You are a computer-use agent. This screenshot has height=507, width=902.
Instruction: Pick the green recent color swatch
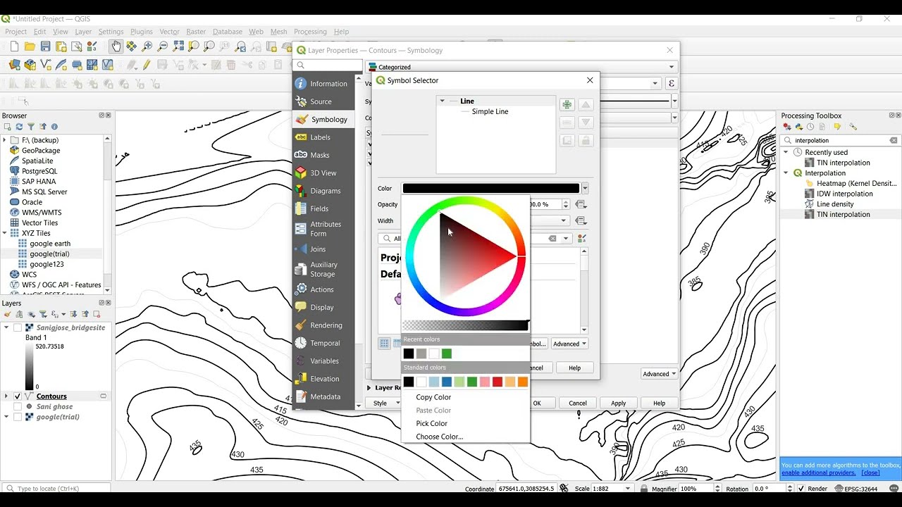[x=446, y=353]
